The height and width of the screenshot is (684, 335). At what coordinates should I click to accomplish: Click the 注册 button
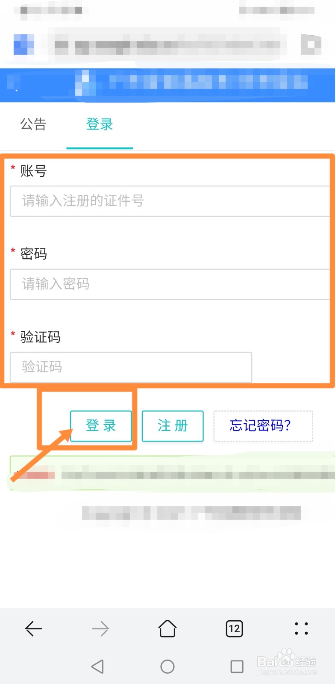pyautogui.click(x=173, y=426)
